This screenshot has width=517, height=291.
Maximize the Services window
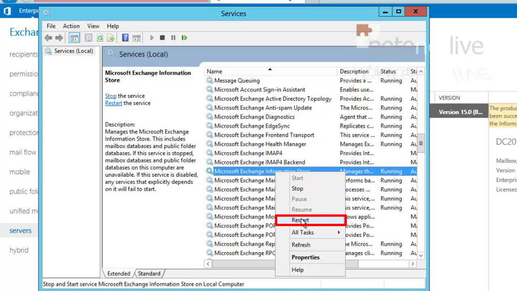[399, 12]
